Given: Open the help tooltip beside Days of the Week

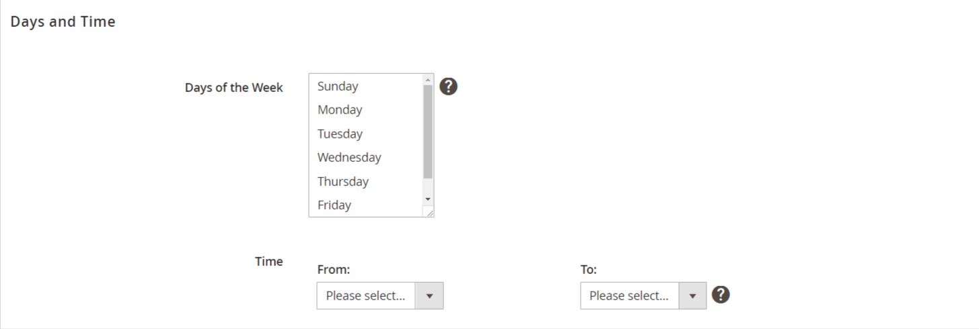Looking at the screenshot, I should [x=448, y=86].
